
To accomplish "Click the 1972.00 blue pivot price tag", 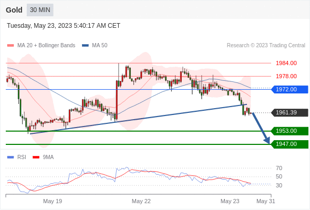I will 290,89.
